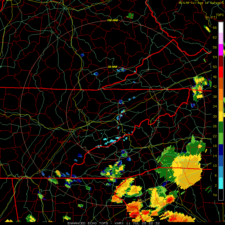Pick the dark green legend swatch
This screenshot has width=225, height=225.
pyautogui.click(x=221, y=127)
